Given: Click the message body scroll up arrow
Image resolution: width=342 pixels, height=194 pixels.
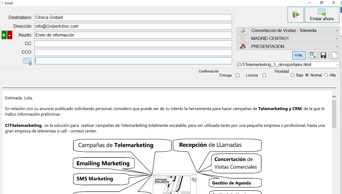Looking at the screenshot, I should pos(334,97).
